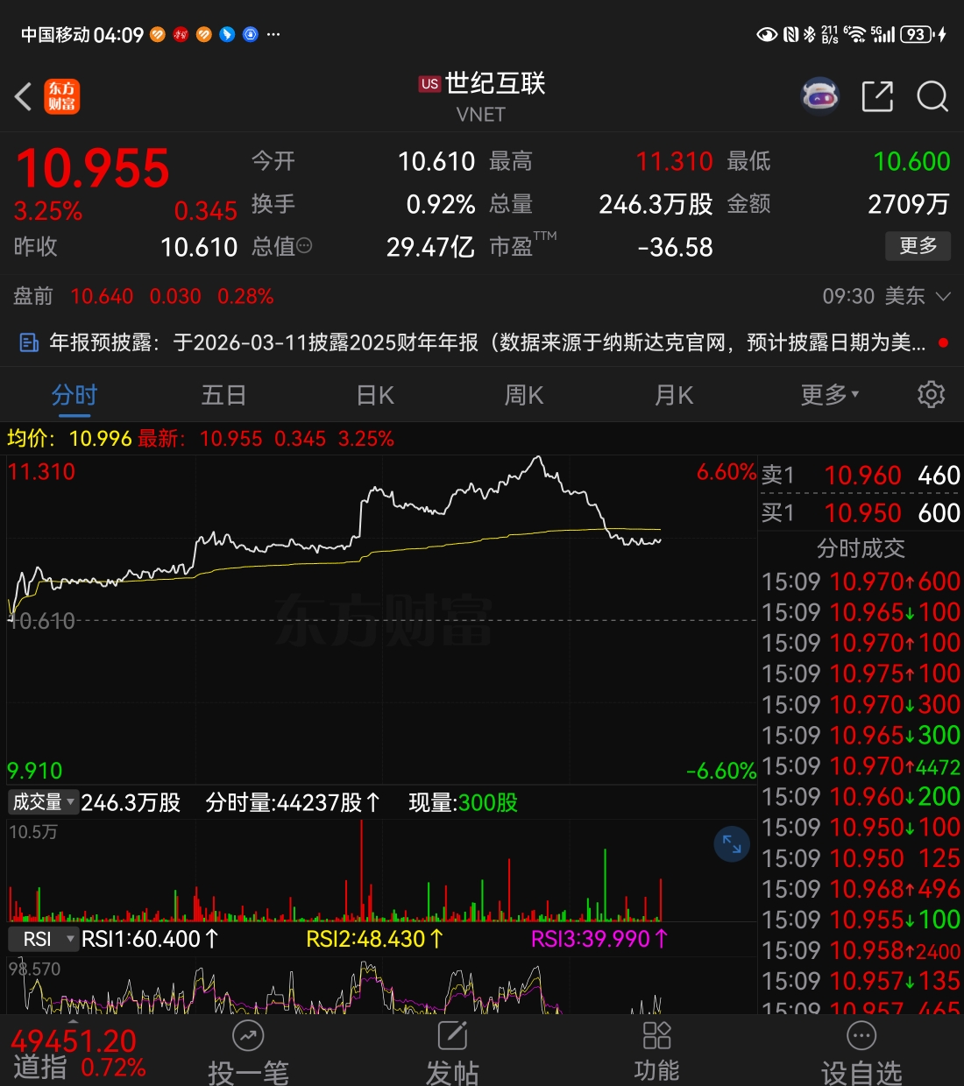Open the Eastmoney orange logo
The width and height of the screenshot is (964, 1086).
pyautogui.click(x=62, y=96)
